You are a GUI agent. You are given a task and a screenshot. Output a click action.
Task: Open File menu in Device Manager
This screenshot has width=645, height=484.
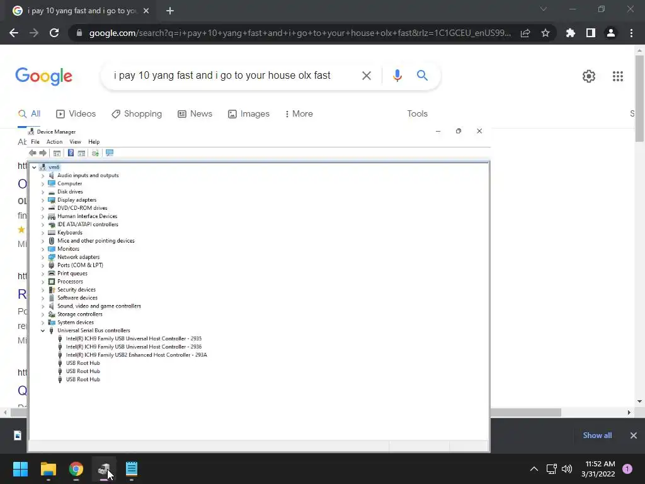point(35,142)
